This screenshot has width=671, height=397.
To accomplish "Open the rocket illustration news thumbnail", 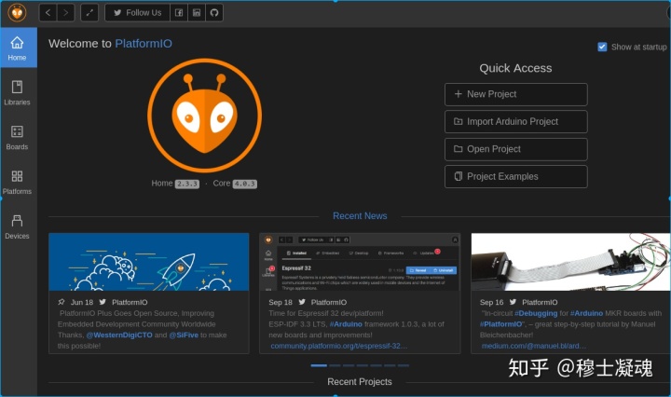I will click(x=149, y=262).
